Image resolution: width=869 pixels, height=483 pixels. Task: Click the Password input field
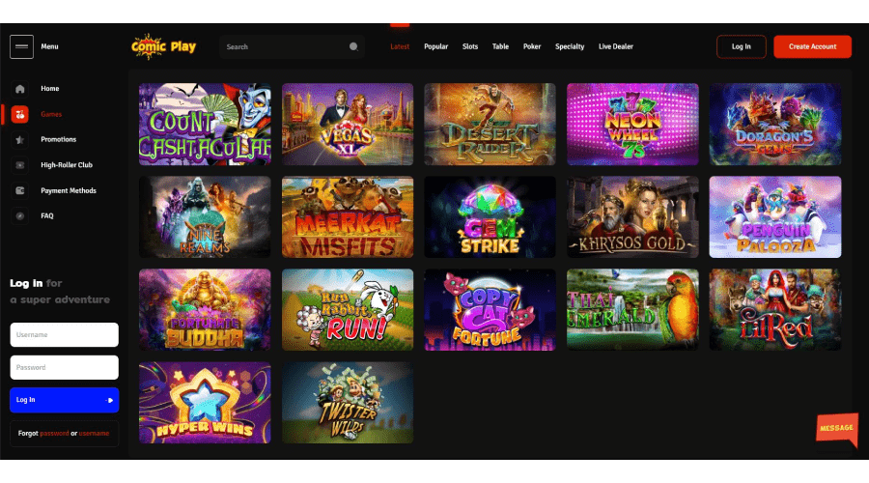[64, 368]
